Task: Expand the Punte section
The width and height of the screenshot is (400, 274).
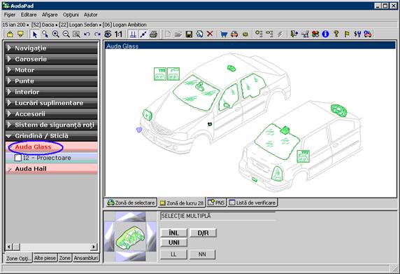Action: (51, 81)
